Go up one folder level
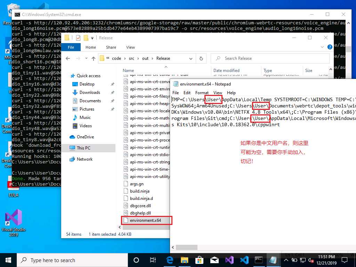 coord(93,58)
